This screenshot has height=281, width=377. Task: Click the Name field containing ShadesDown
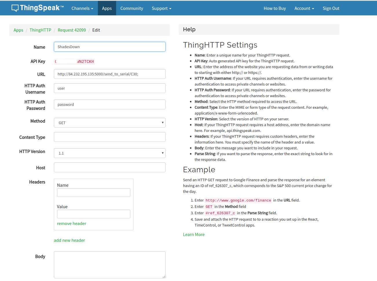(110, 47)
